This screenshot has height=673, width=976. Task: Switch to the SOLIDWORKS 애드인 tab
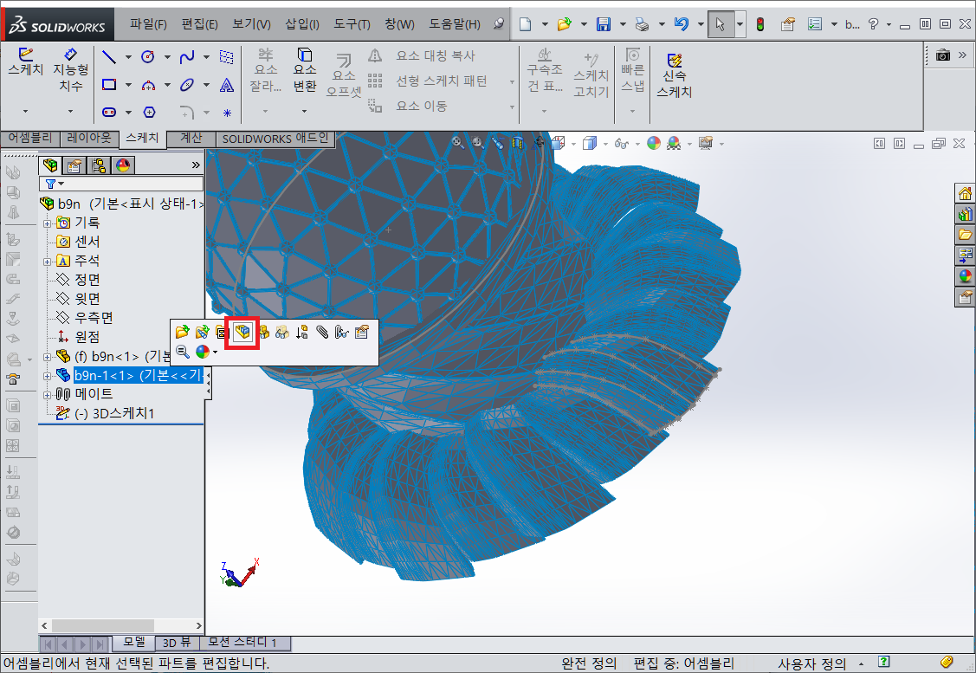click(x=275, y=139)
